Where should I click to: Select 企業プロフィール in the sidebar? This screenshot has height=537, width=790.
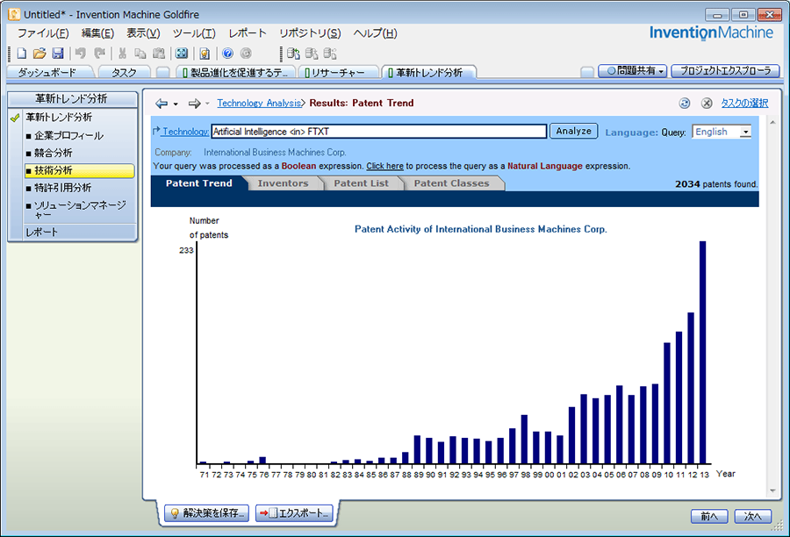point(68,135)
